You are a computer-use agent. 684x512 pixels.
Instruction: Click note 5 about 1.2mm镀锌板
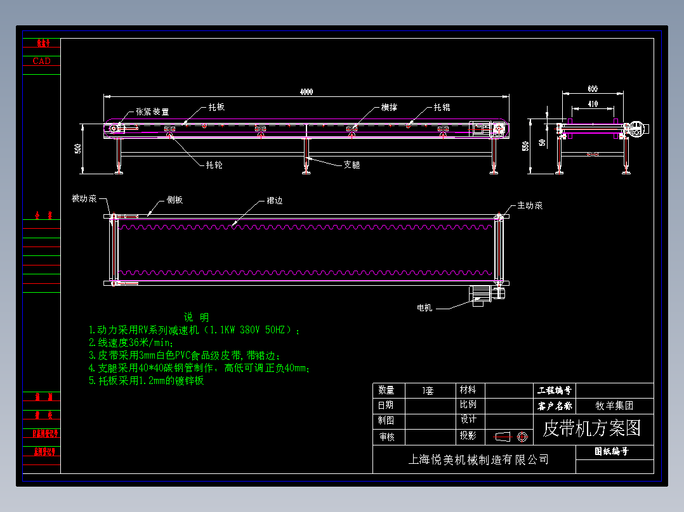coord(146,380)
